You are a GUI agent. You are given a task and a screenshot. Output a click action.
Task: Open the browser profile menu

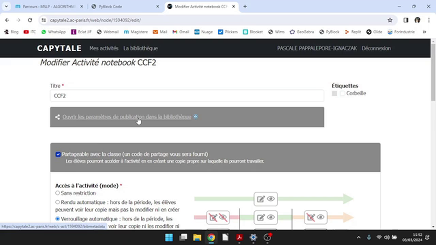[417, 20]
